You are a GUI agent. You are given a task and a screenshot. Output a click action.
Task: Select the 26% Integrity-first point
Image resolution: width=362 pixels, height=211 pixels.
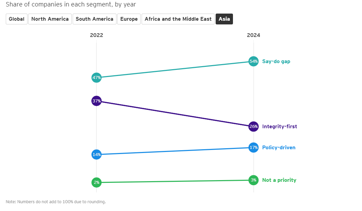pyautogui.click(x=253, y=127)
